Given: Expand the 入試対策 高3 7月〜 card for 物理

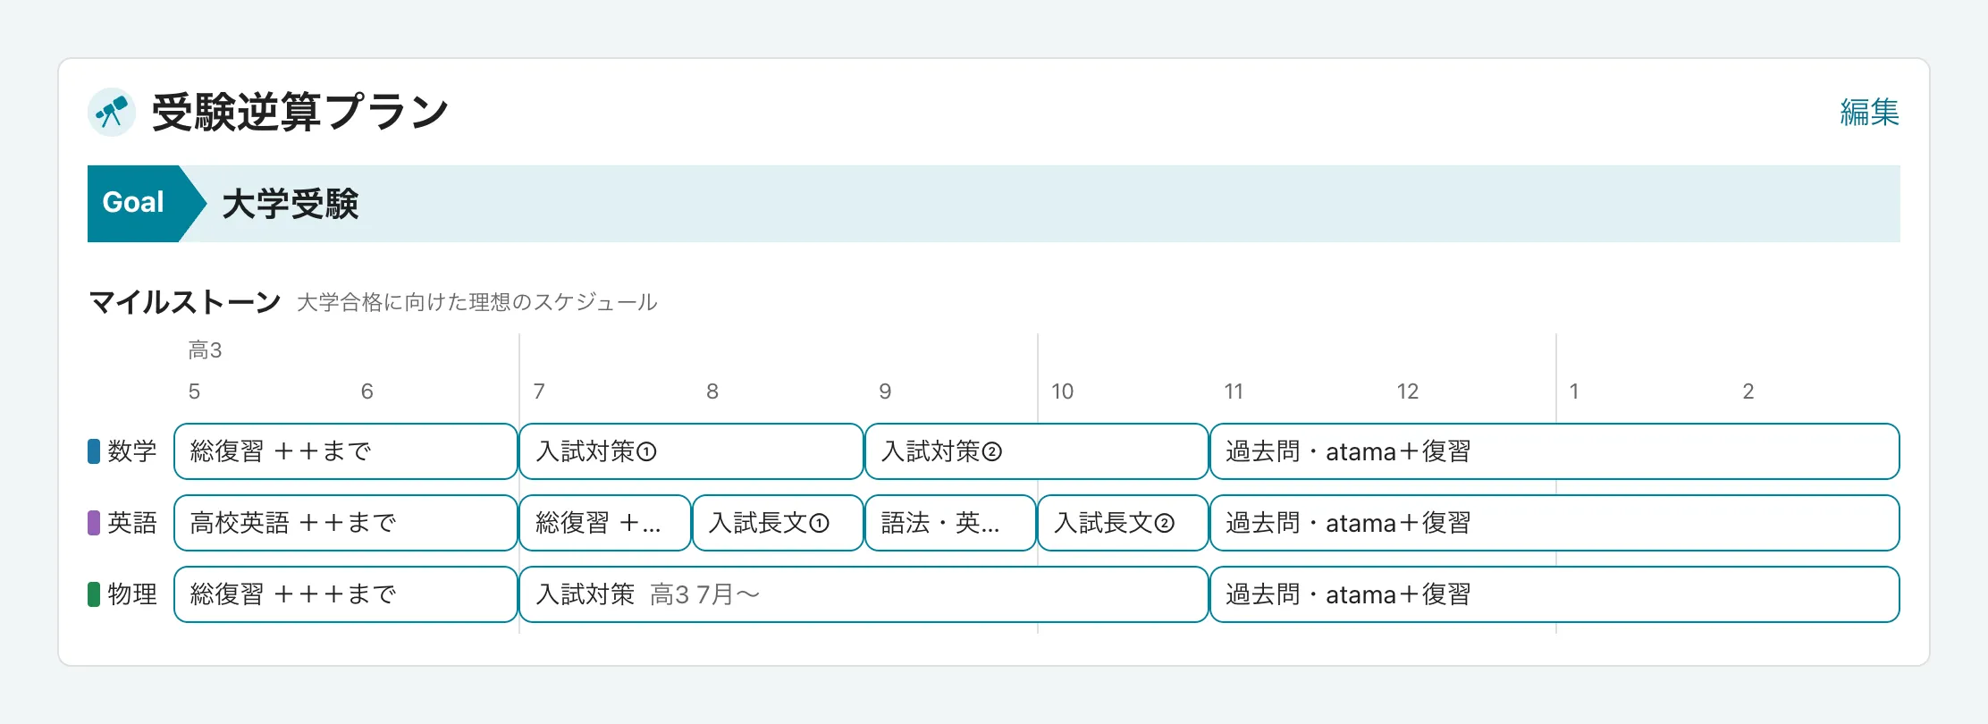Looking at the screenshot, I should click(863, 594).
